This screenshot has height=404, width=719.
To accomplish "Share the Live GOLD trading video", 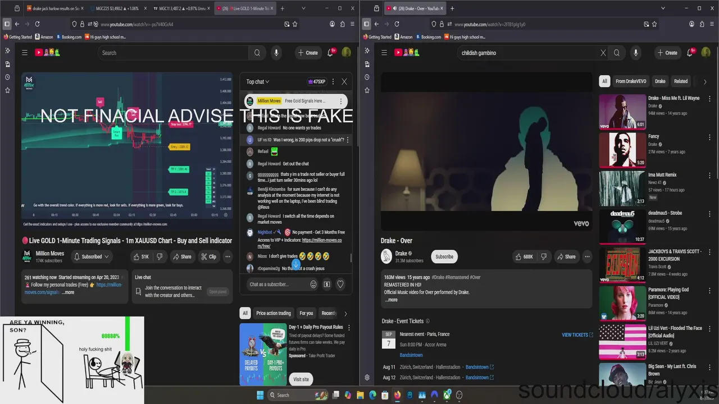I will point(182,256).
